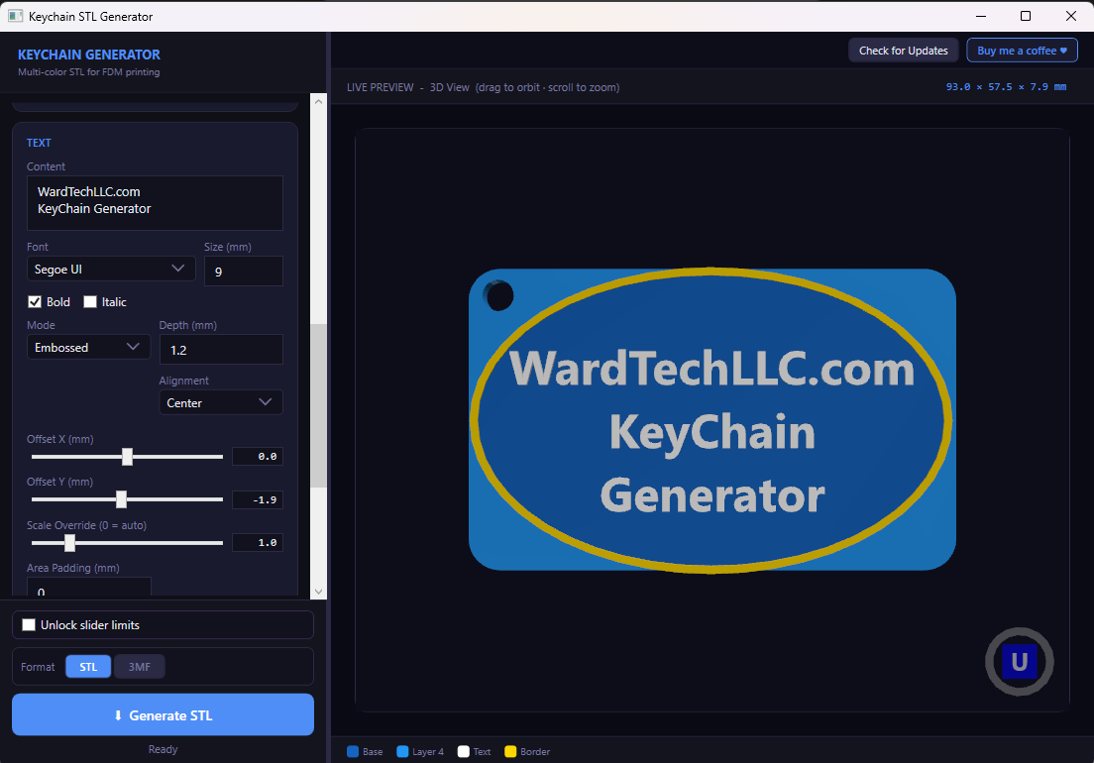Screen dimensions: 1094x763
Task: Select the STL format option
Action: click(88, 666)
